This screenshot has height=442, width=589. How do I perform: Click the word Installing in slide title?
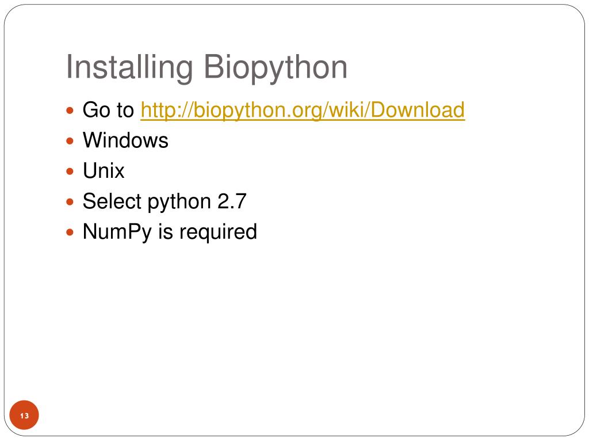129,68
